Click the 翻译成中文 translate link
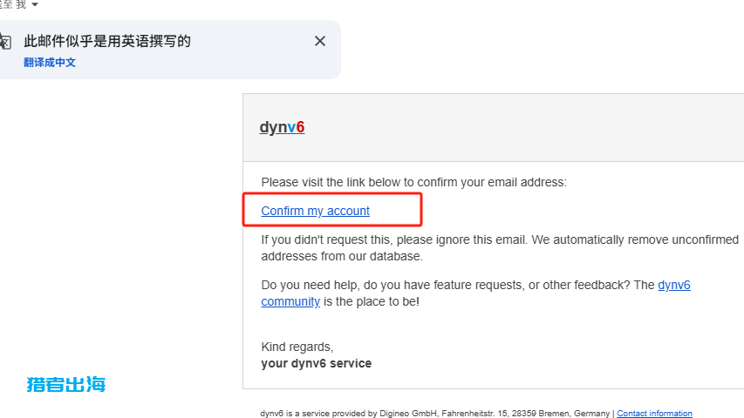 click(x=50, y=63)
